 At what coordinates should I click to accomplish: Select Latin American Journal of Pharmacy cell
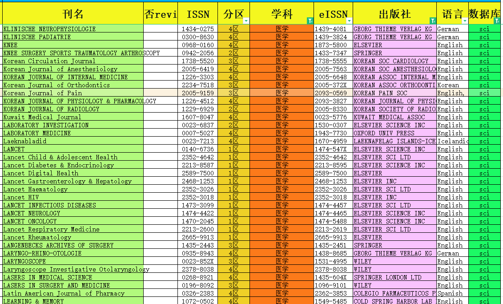tap(73, 294)
